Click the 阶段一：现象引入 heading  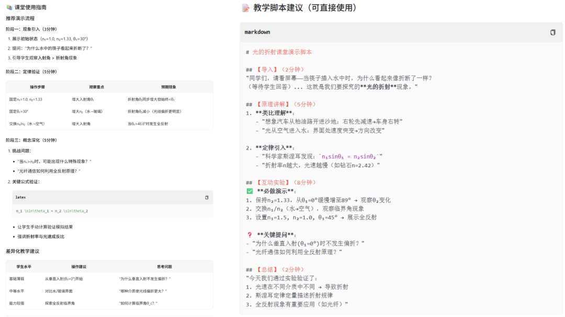tap(31, 29)
